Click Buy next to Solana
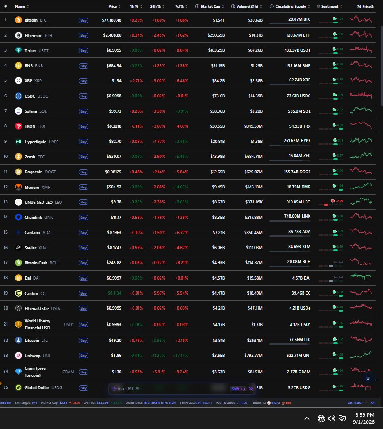The width and height of the screenshot is (383, 429). click(84, 111)
